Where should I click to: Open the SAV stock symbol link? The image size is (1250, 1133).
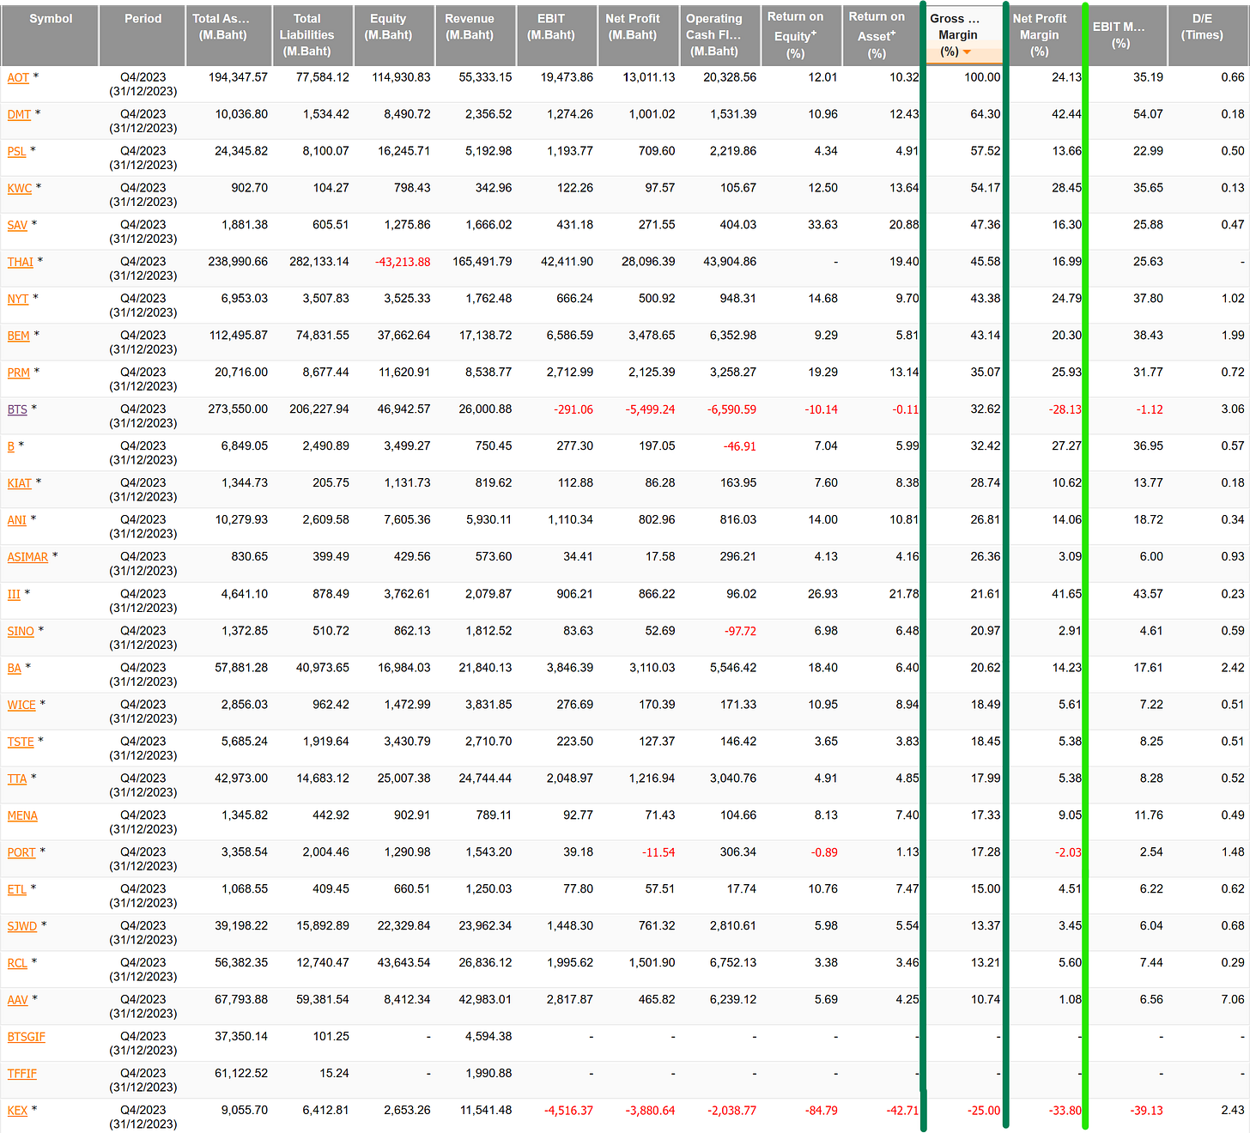pos(17,226)
